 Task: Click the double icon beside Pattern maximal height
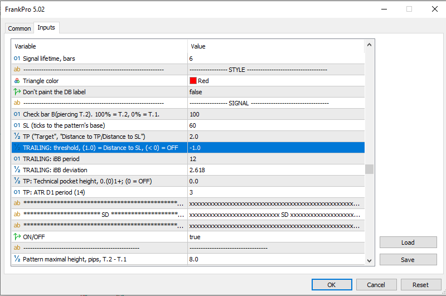[17, 259]
